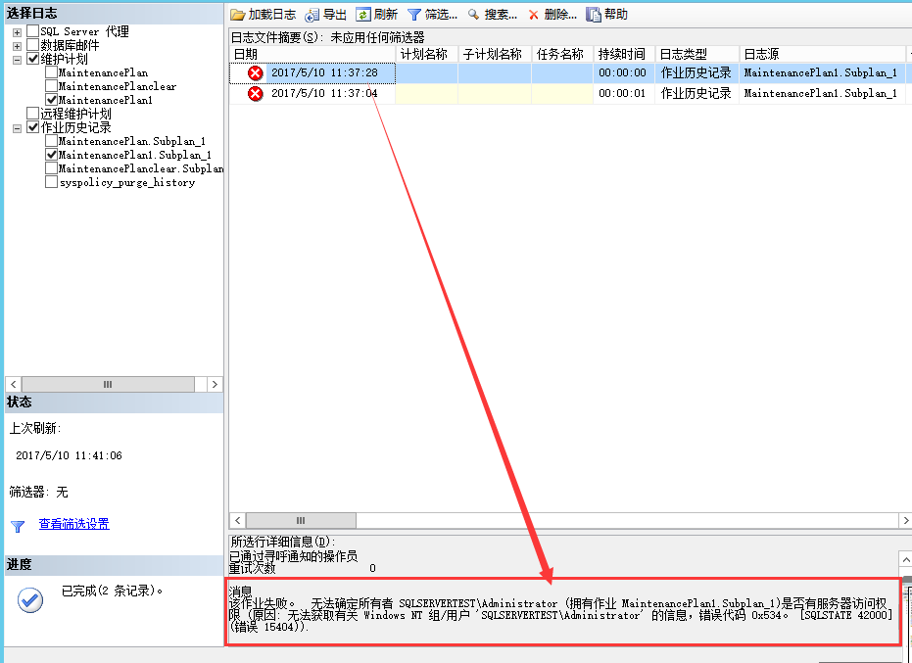The image size is (912, 663).
Task: Check the 数据库邮件 checkbox
Action: [x=33, y=45]
